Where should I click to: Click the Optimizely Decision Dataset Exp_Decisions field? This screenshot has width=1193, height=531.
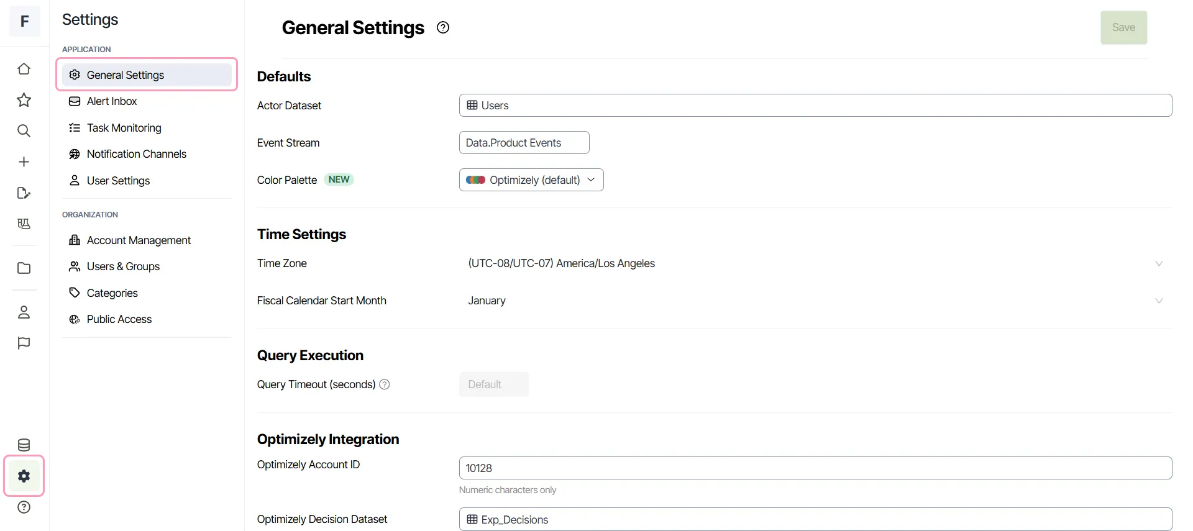click(815, 519)
